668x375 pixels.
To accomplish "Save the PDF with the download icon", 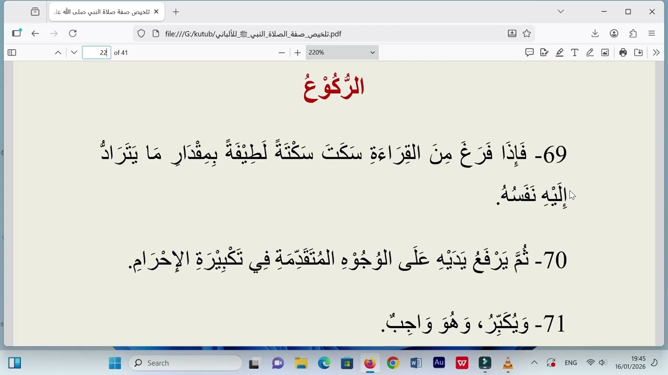I will 638,53.
